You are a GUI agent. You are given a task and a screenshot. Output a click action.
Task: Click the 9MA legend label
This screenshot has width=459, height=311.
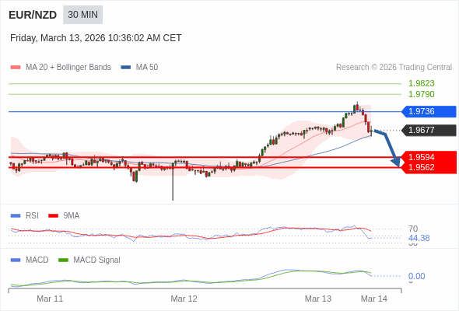click(x=72, y=216)
